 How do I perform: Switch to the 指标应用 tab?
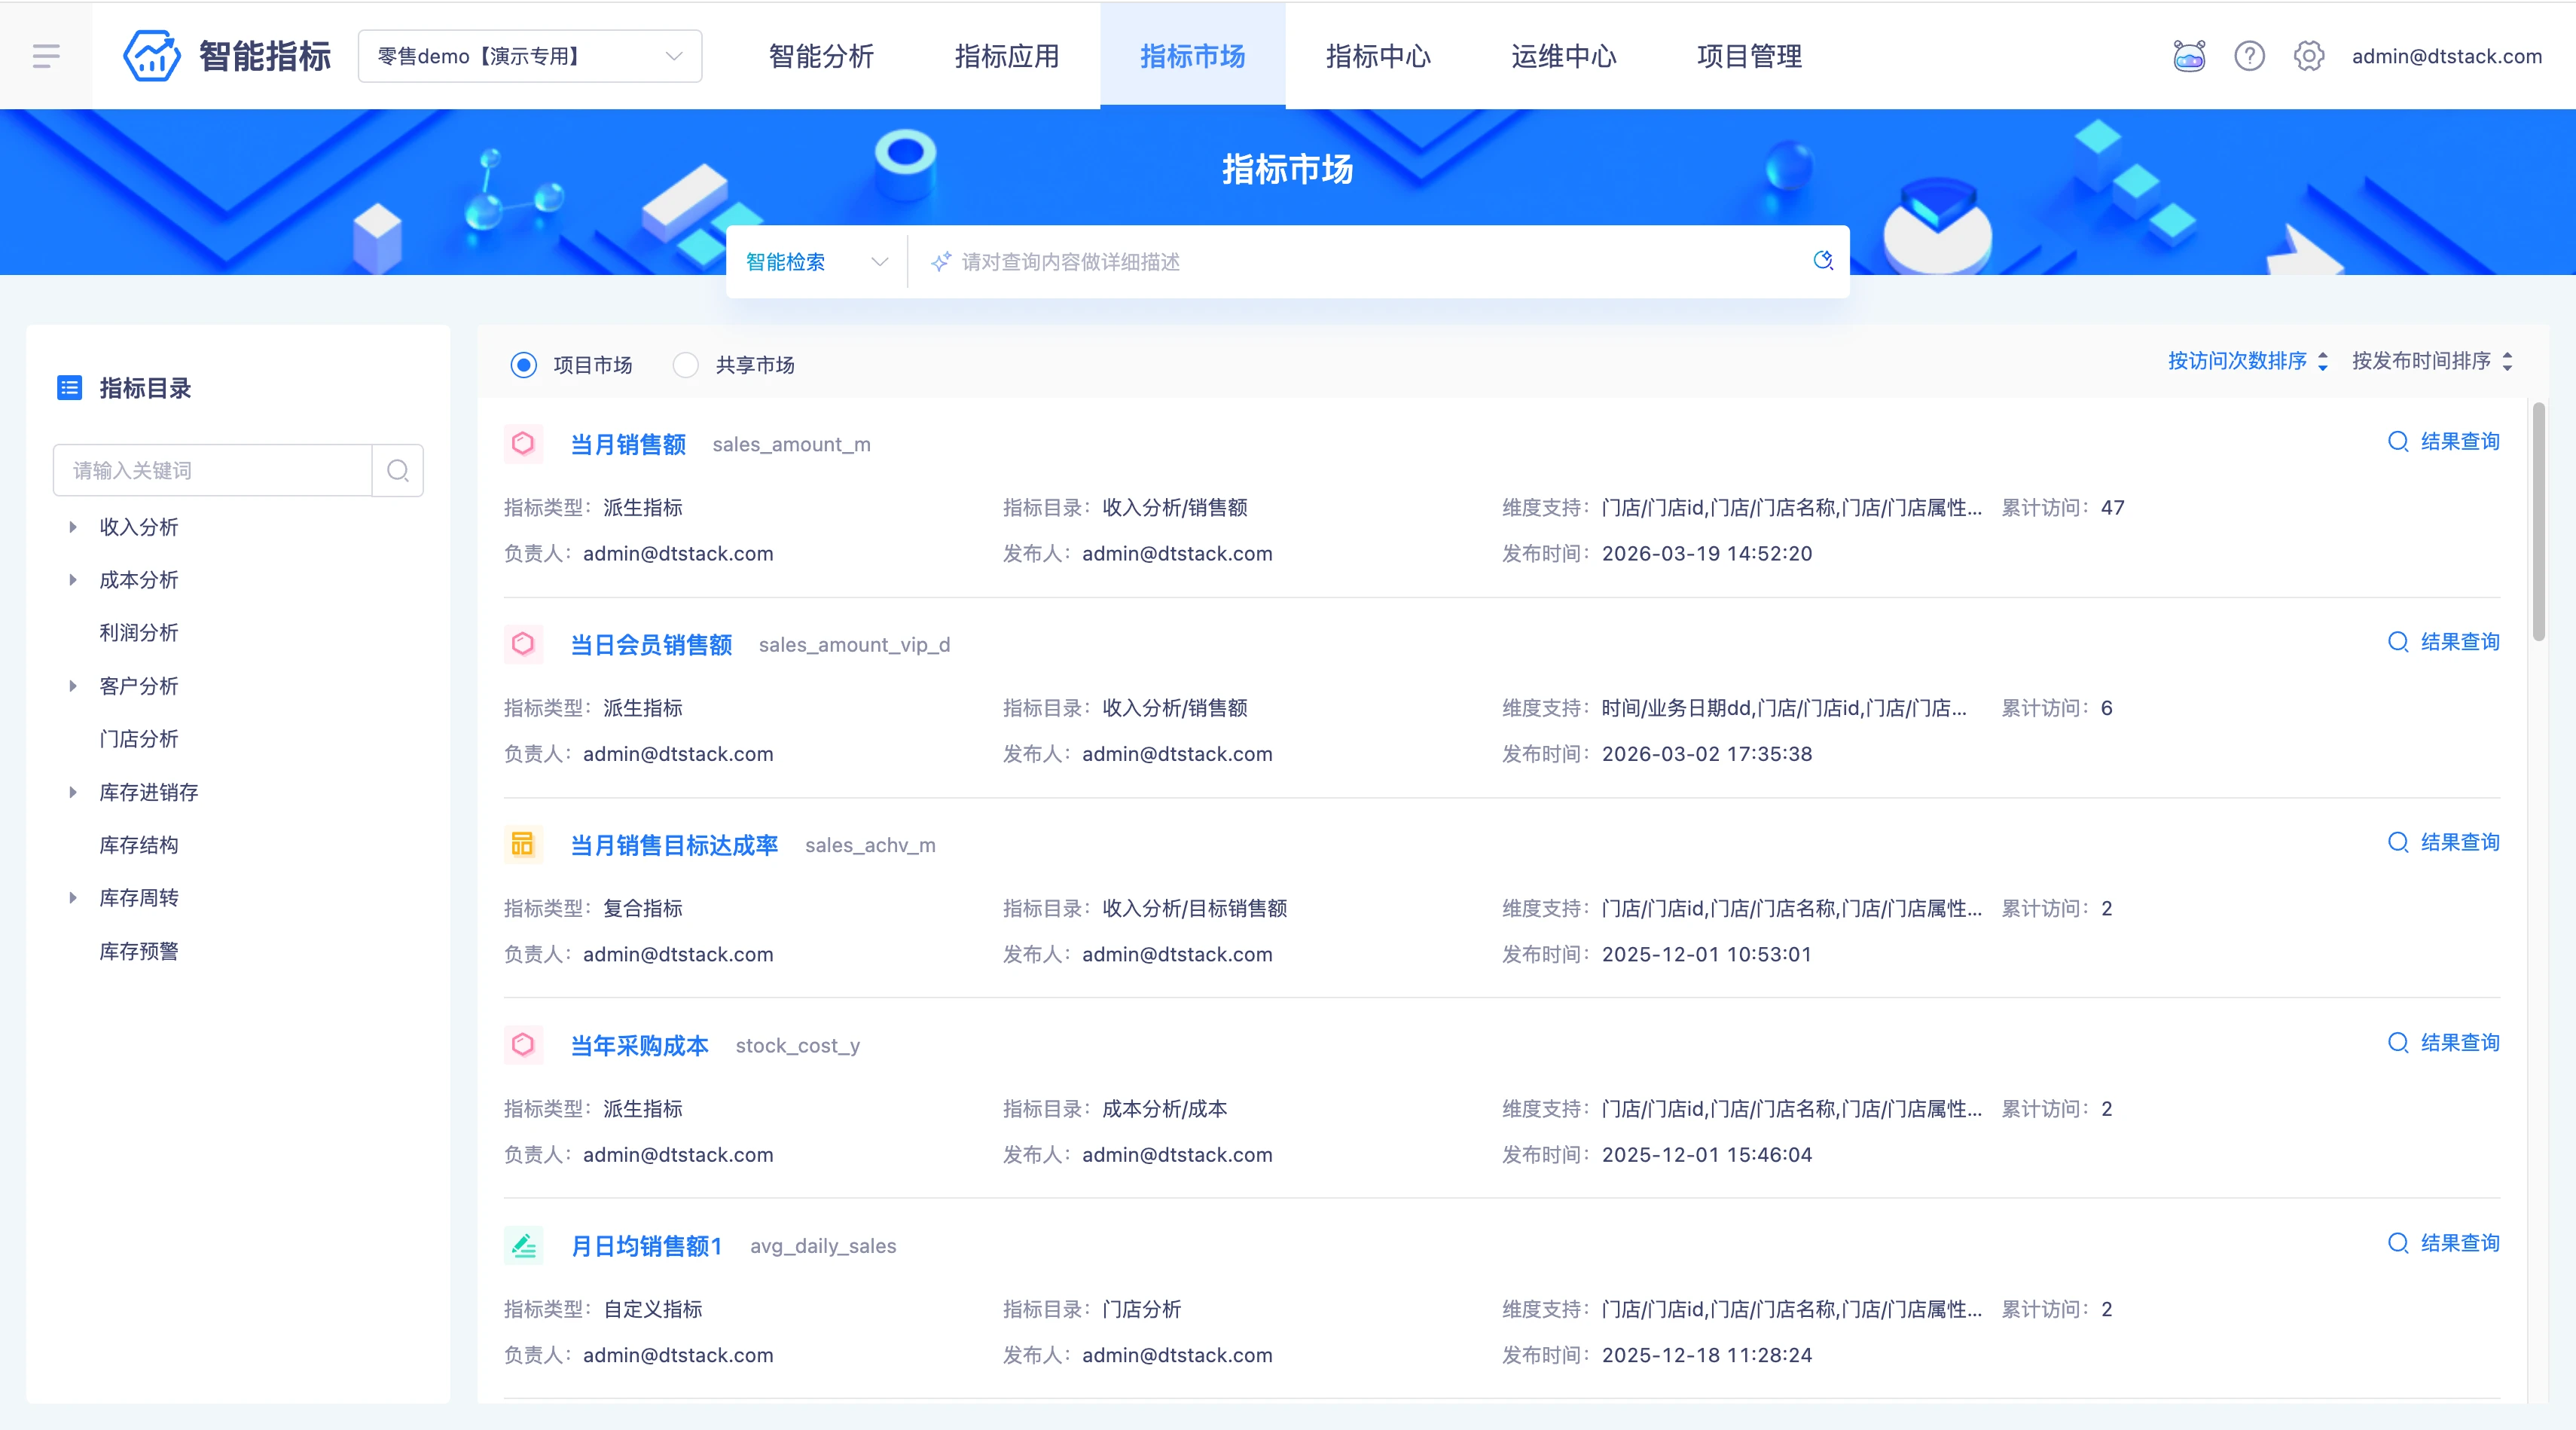(1007, 56)
